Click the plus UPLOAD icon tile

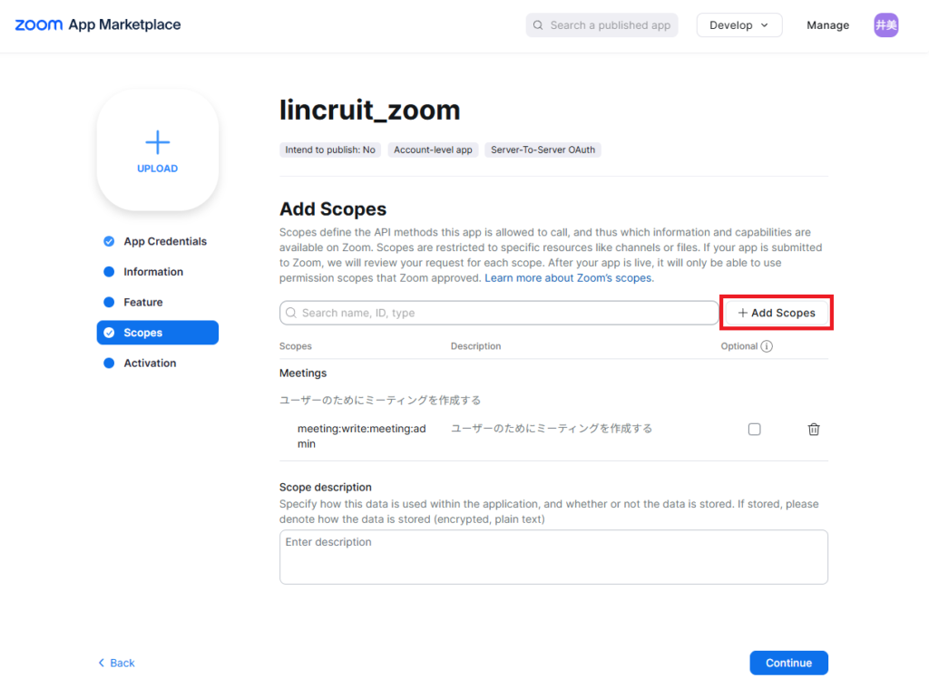point(158,150)
